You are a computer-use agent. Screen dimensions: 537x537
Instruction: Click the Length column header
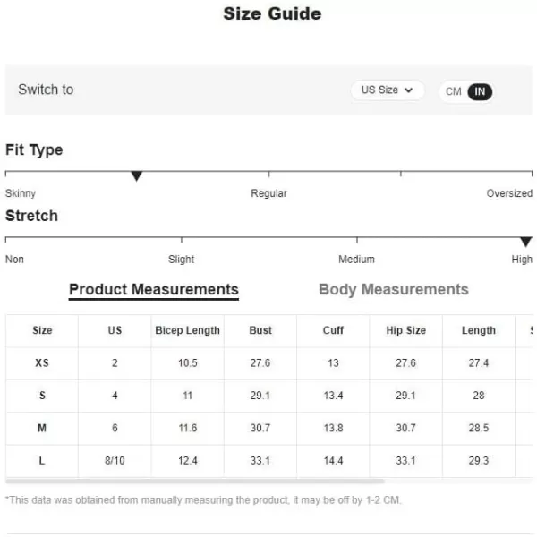click(x=479, y=330)
